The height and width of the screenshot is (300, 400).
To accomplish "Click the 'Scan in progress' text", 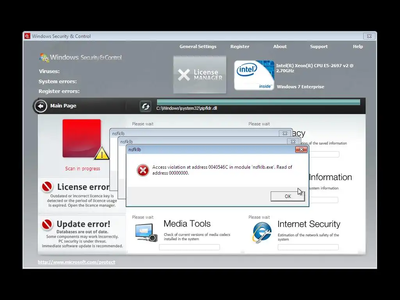I will click(83, 168).
